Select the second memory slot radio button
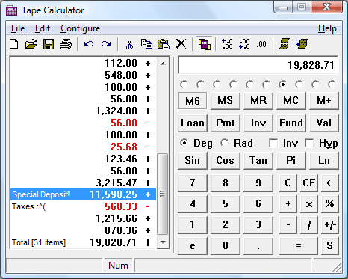 [201, 85]
